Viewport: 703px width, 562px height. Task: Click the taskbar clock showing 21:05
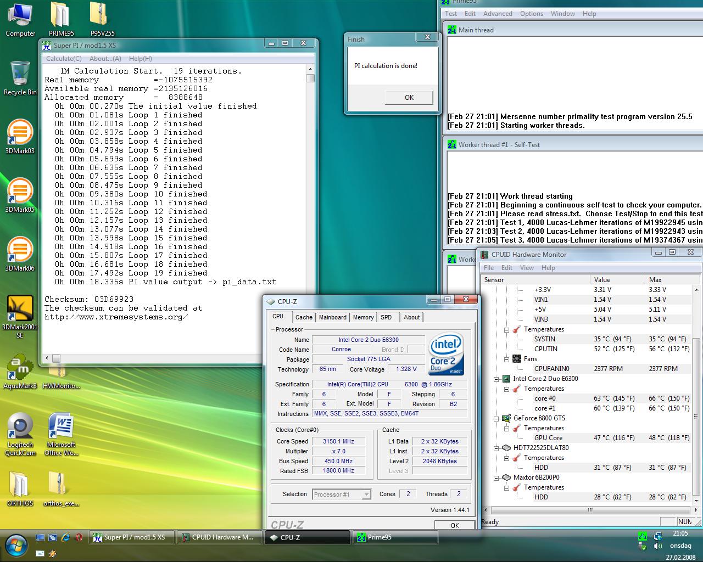pos(680,533)
